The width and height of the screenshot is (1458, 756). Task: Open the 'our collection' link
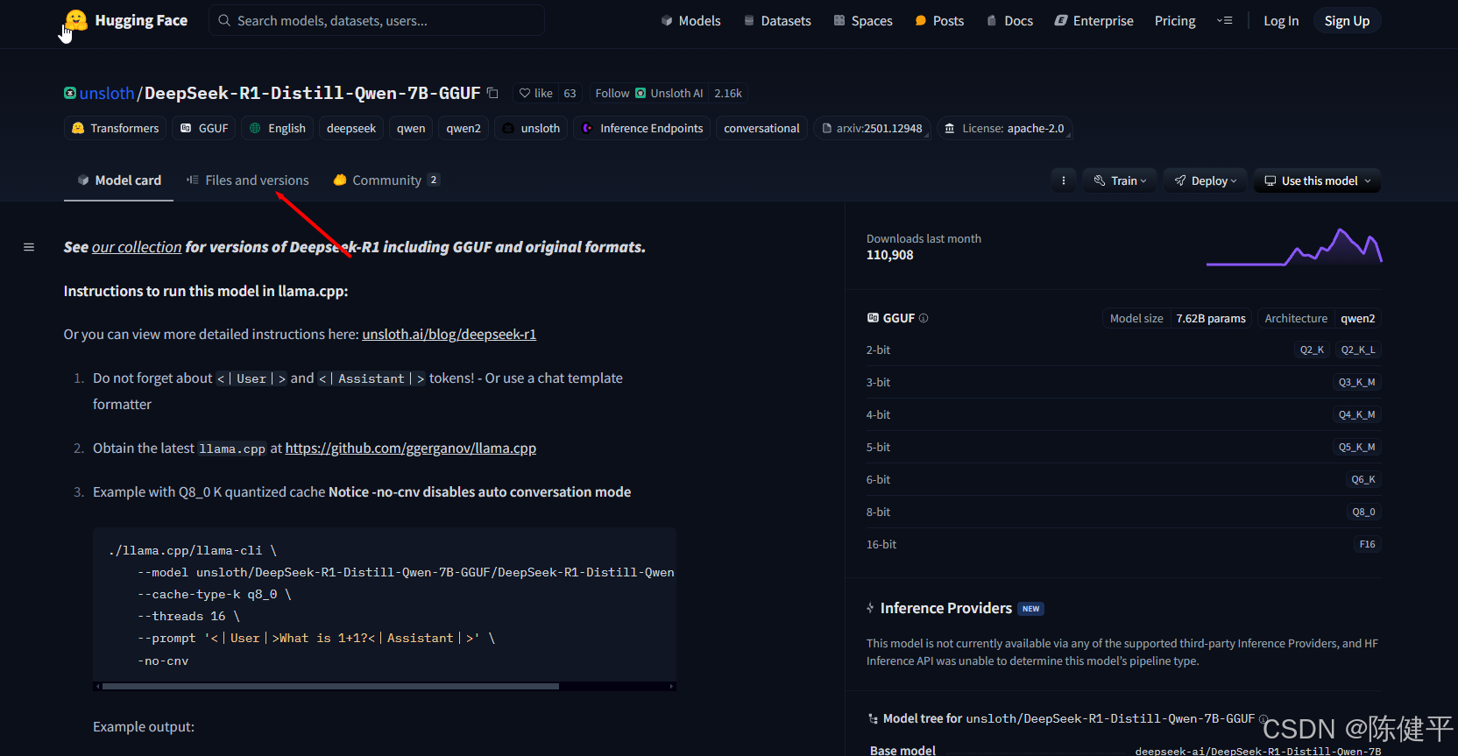(x=137, y=247)
